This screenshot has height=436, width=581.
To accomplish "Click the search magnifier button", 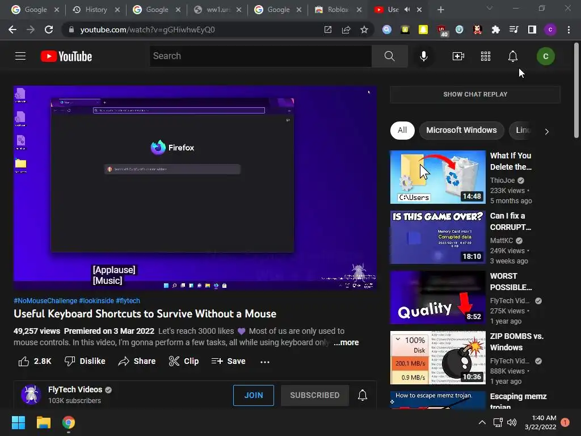I will pos(389,56).
